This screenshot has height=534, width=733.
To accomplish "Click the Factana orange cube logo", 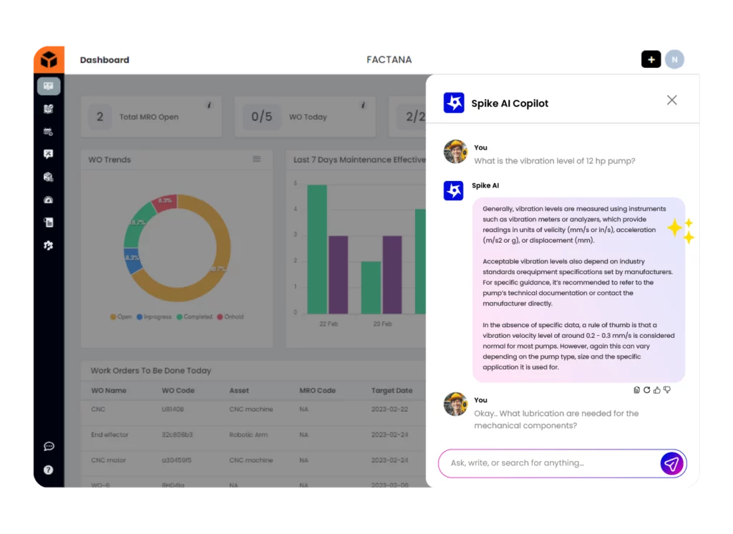I will [x=49, y=59].
